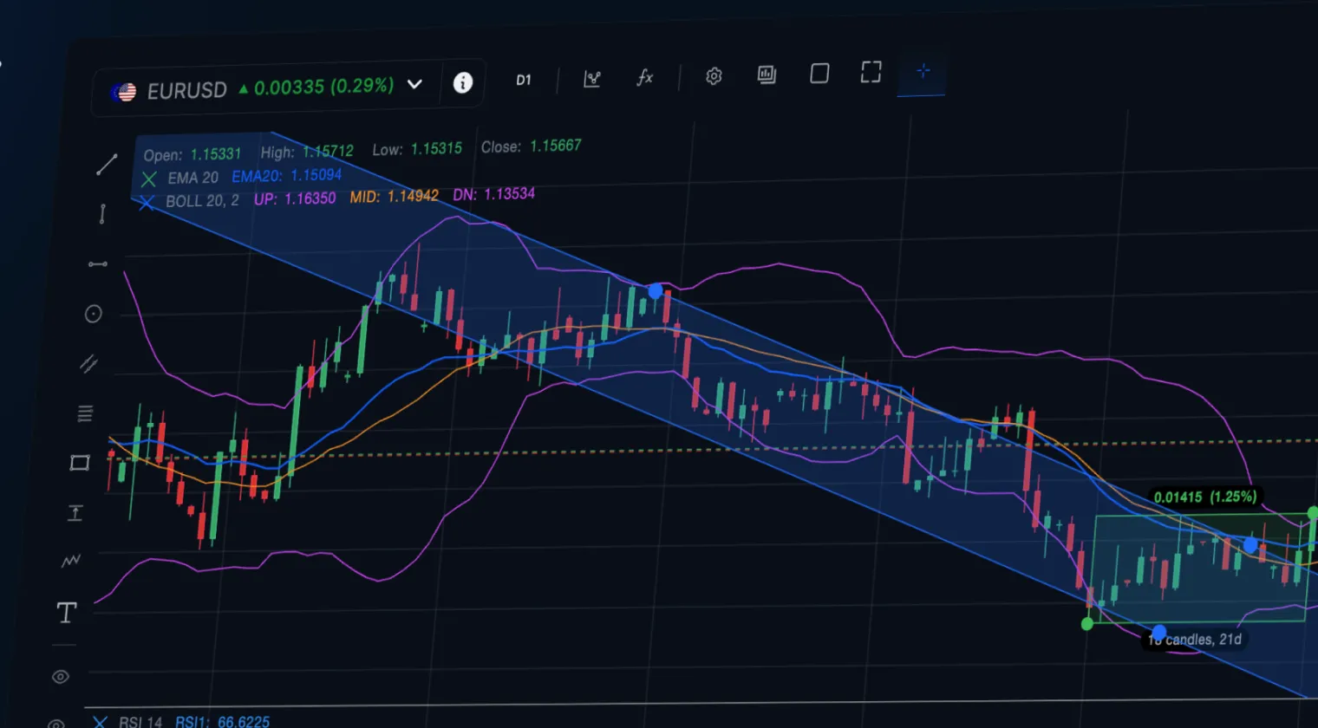Remove the BOLL 20, 2 indicator
This screenshot has height=728, width=1318.
click(x=147, y=202)
